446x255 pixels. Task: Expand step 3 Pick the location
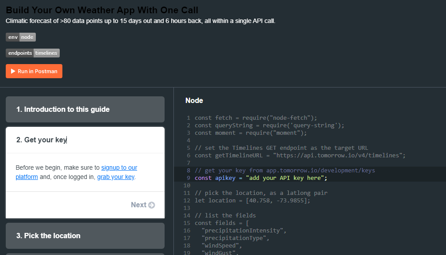[x=85, y=236]
